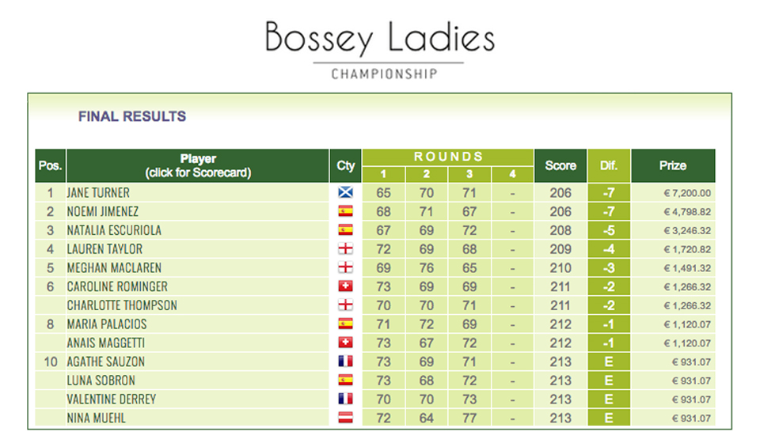Click Swiss flag next to Anais Maggetti

point(345,343)
